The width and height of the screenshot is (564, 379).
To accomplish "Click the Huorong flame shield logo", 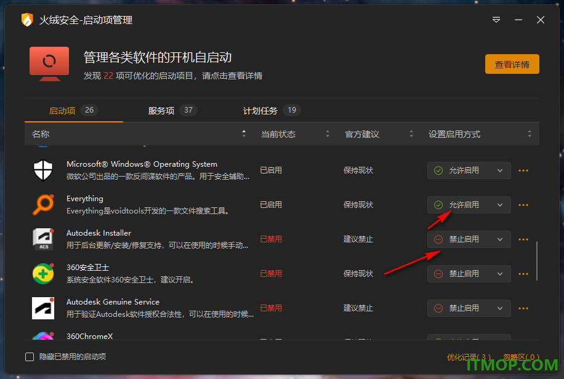I will pos(27,20).
